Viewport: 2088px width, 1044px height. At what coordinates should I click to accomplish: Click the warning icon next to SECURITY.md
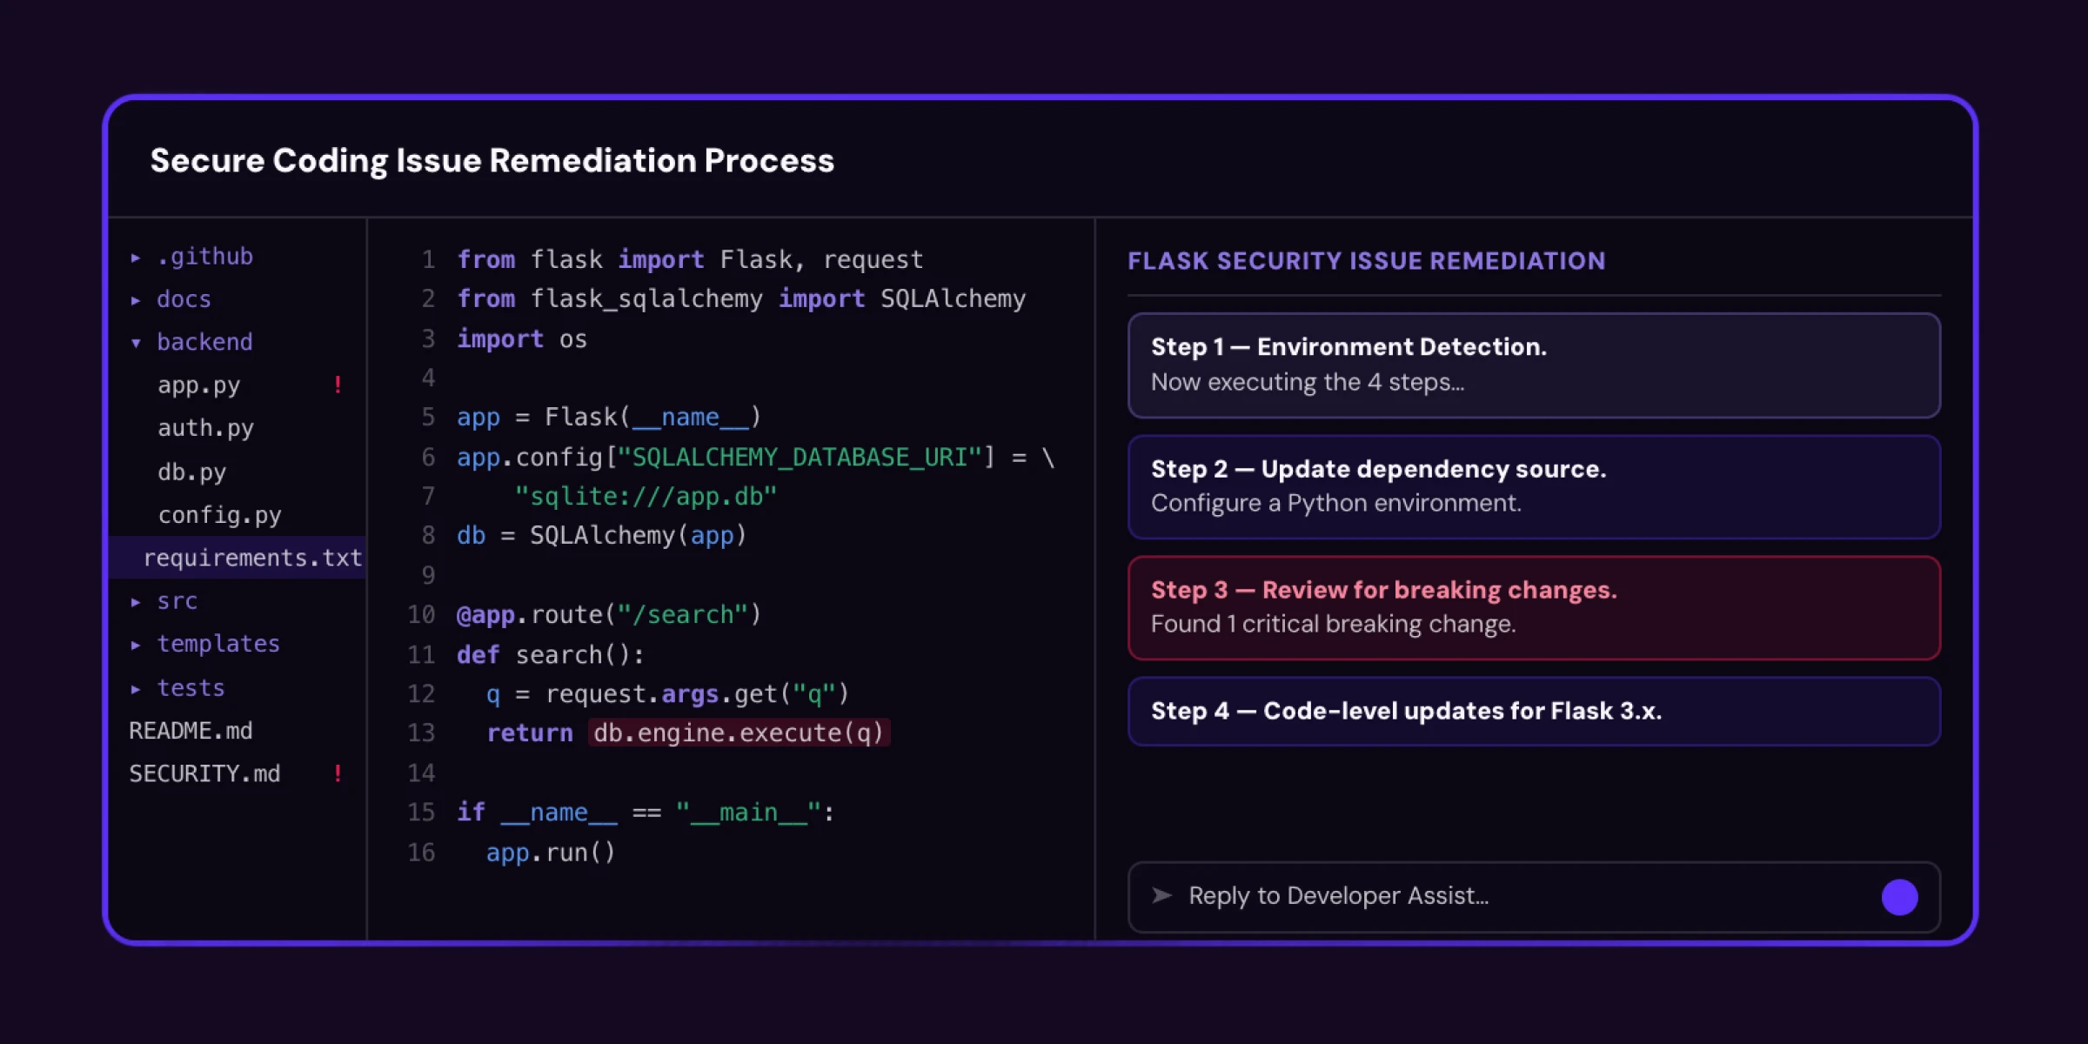point(338,773)
